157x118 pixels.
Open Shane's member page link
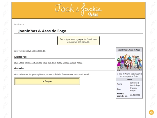tap(39, 63)
